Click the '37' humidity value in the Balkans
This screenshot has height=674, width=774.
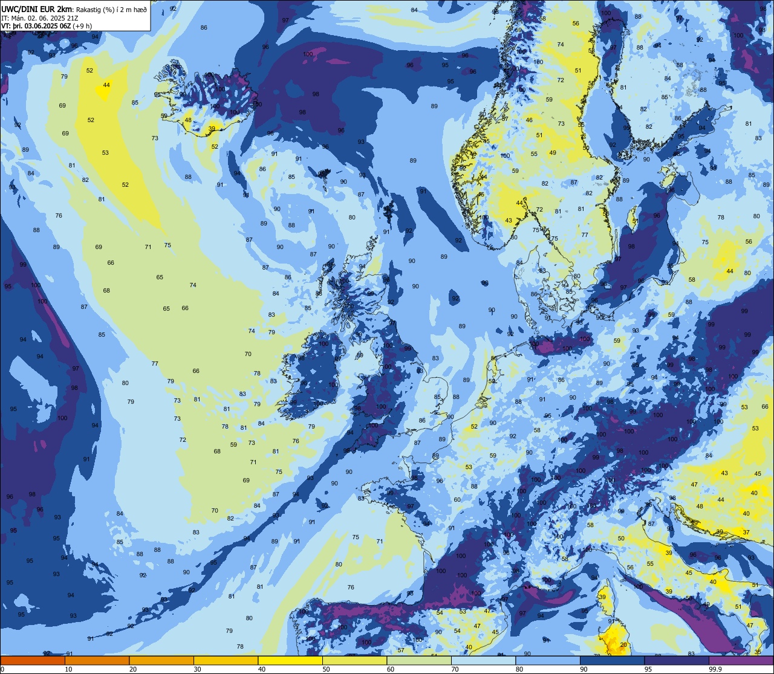click(x=747, y=533)
